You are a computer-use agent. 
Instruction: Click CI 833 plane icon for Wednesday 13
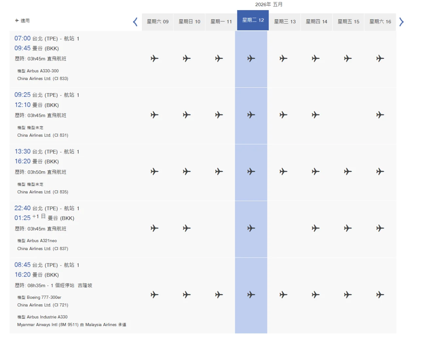[283, 59]
